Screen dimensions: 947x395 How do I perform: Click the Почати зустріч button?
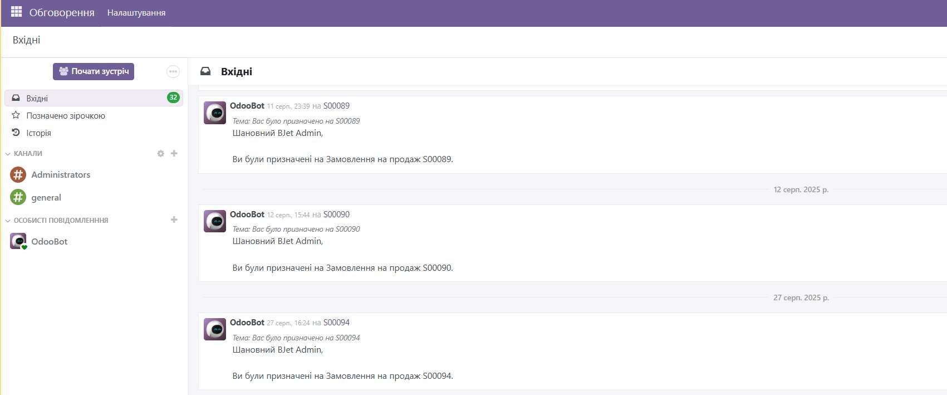94,71
